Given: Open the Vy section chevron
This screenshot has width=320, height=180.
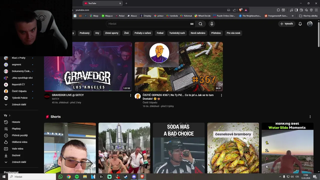Looking at the screenshot, I should click(10, 115).
